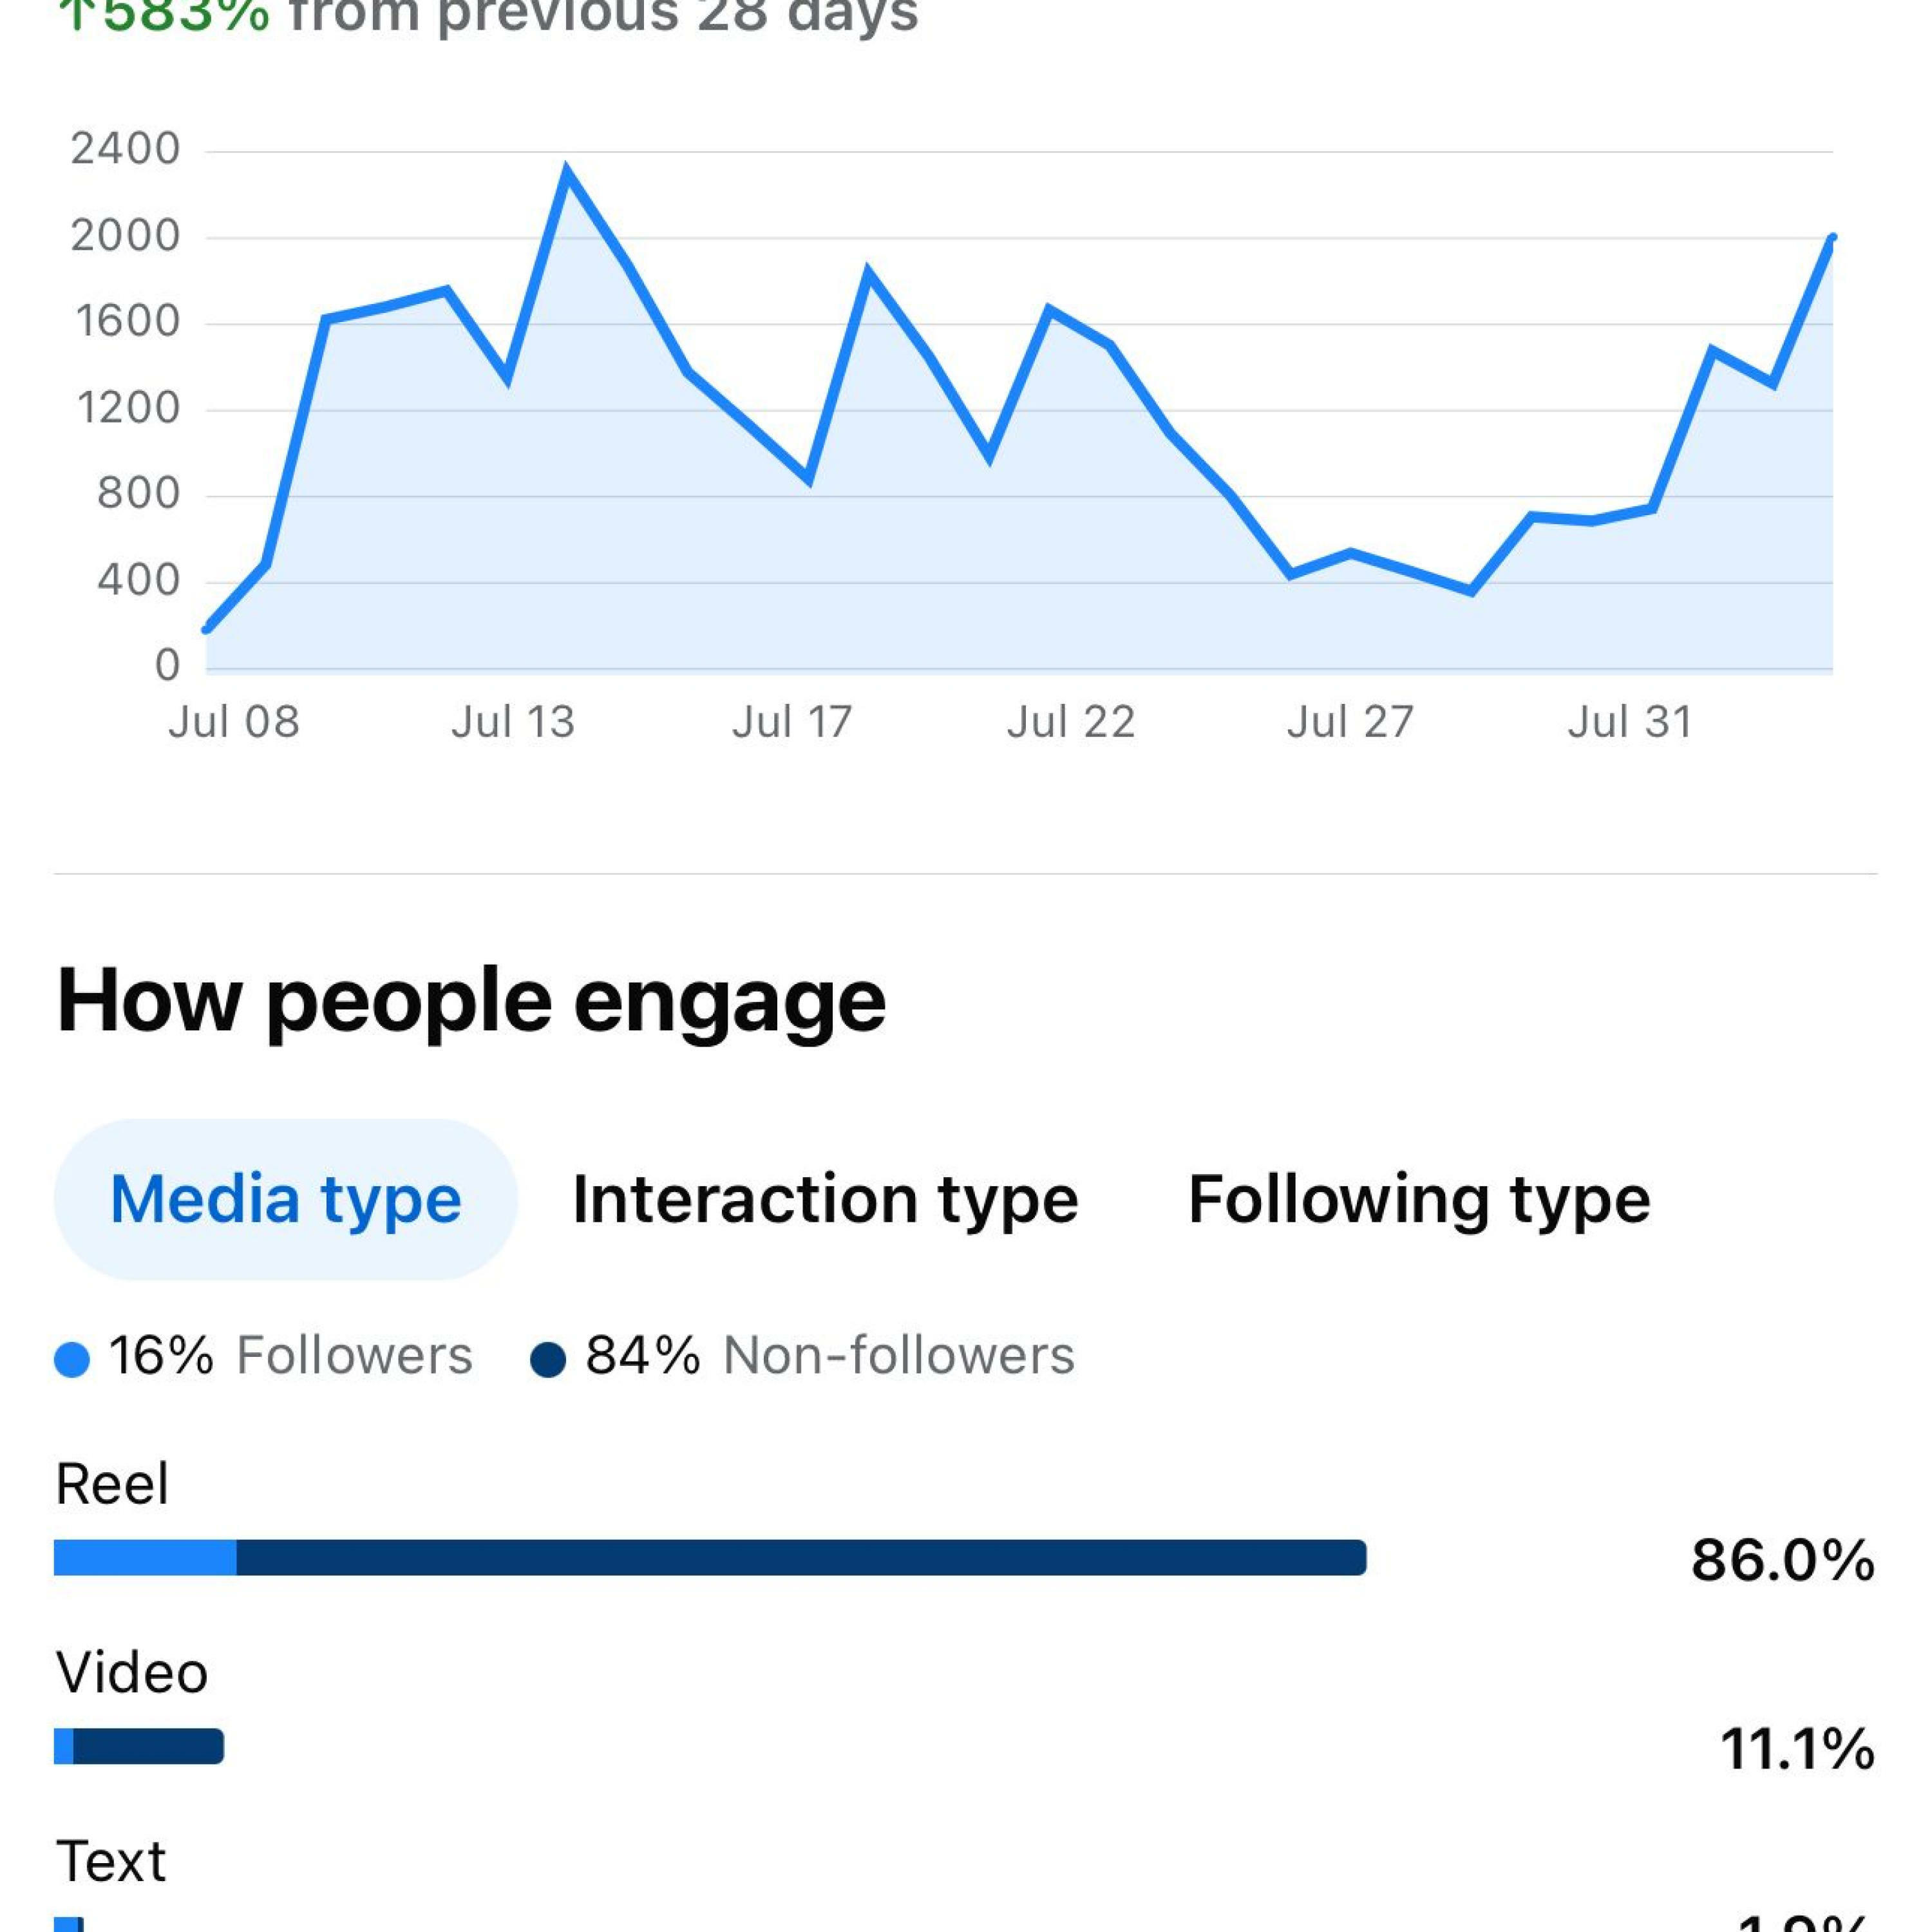The image size is (1932, 1932).
Task: Click the Non-followers segment of the Reel bar
Action: tap(800, 1558)
